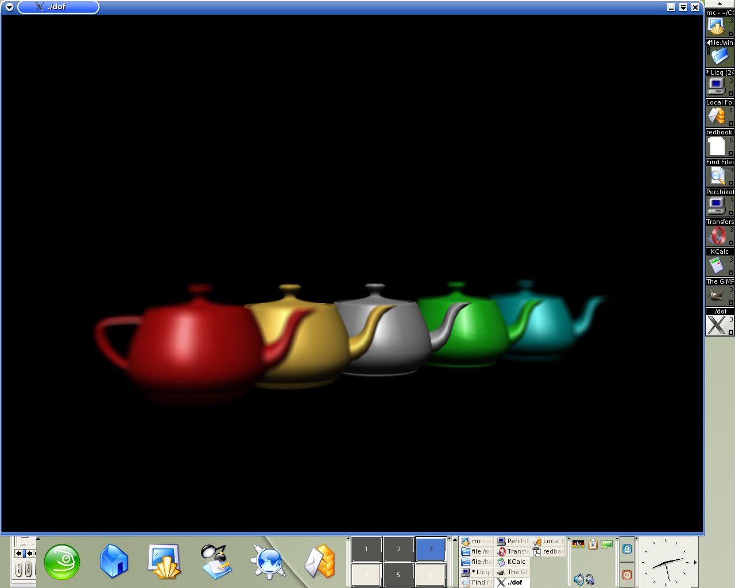Activate the 'Find Fi' taskbar entry
The width and height of the screenshot is (735, 588).
(477, 582)
